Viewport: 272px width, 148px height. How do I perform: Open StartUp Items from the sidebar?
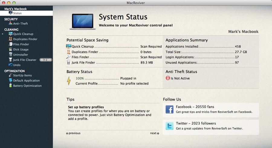pos(22,76)
